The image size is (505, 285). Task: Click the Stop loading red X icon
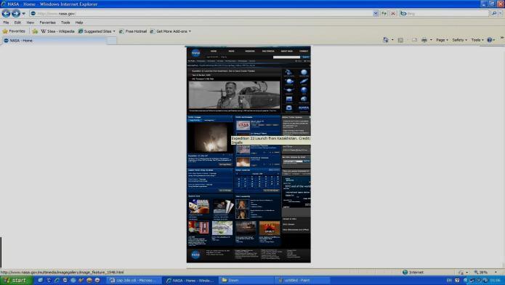[393, 14]
